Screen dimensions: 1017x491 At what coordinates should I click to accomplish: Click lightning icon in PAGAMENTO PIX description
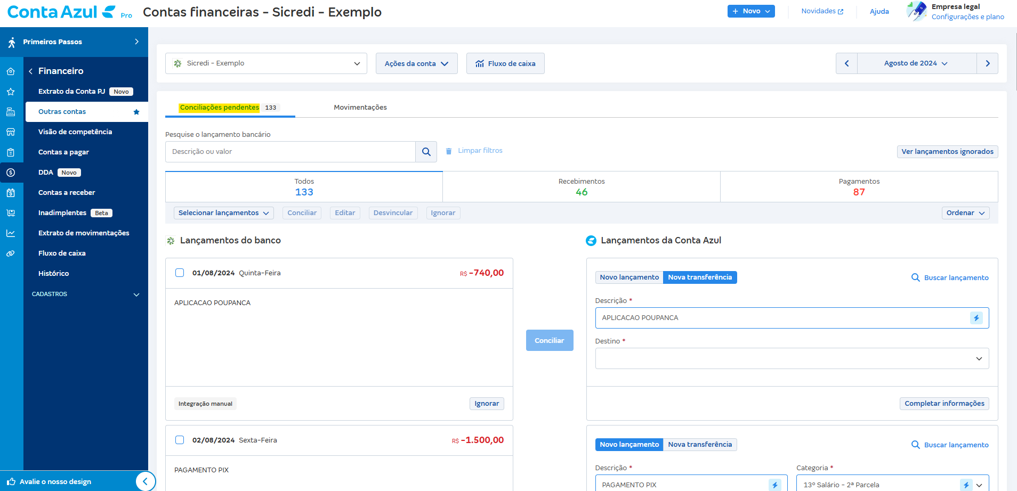775,485
